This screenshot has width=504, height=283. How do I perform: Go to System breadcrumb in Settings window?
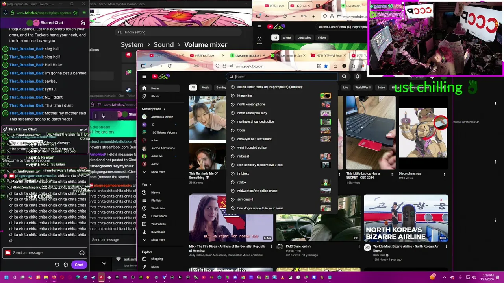pyautogui.click(x=132, y=45)
